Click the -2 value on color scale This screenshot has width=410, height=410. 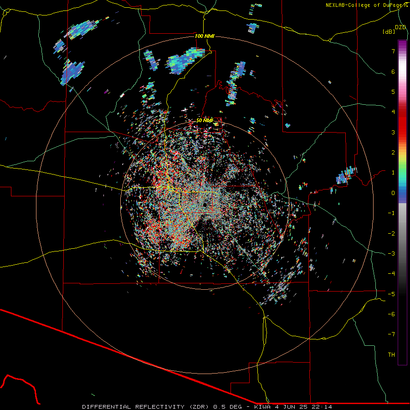click(x=391, y=234)
